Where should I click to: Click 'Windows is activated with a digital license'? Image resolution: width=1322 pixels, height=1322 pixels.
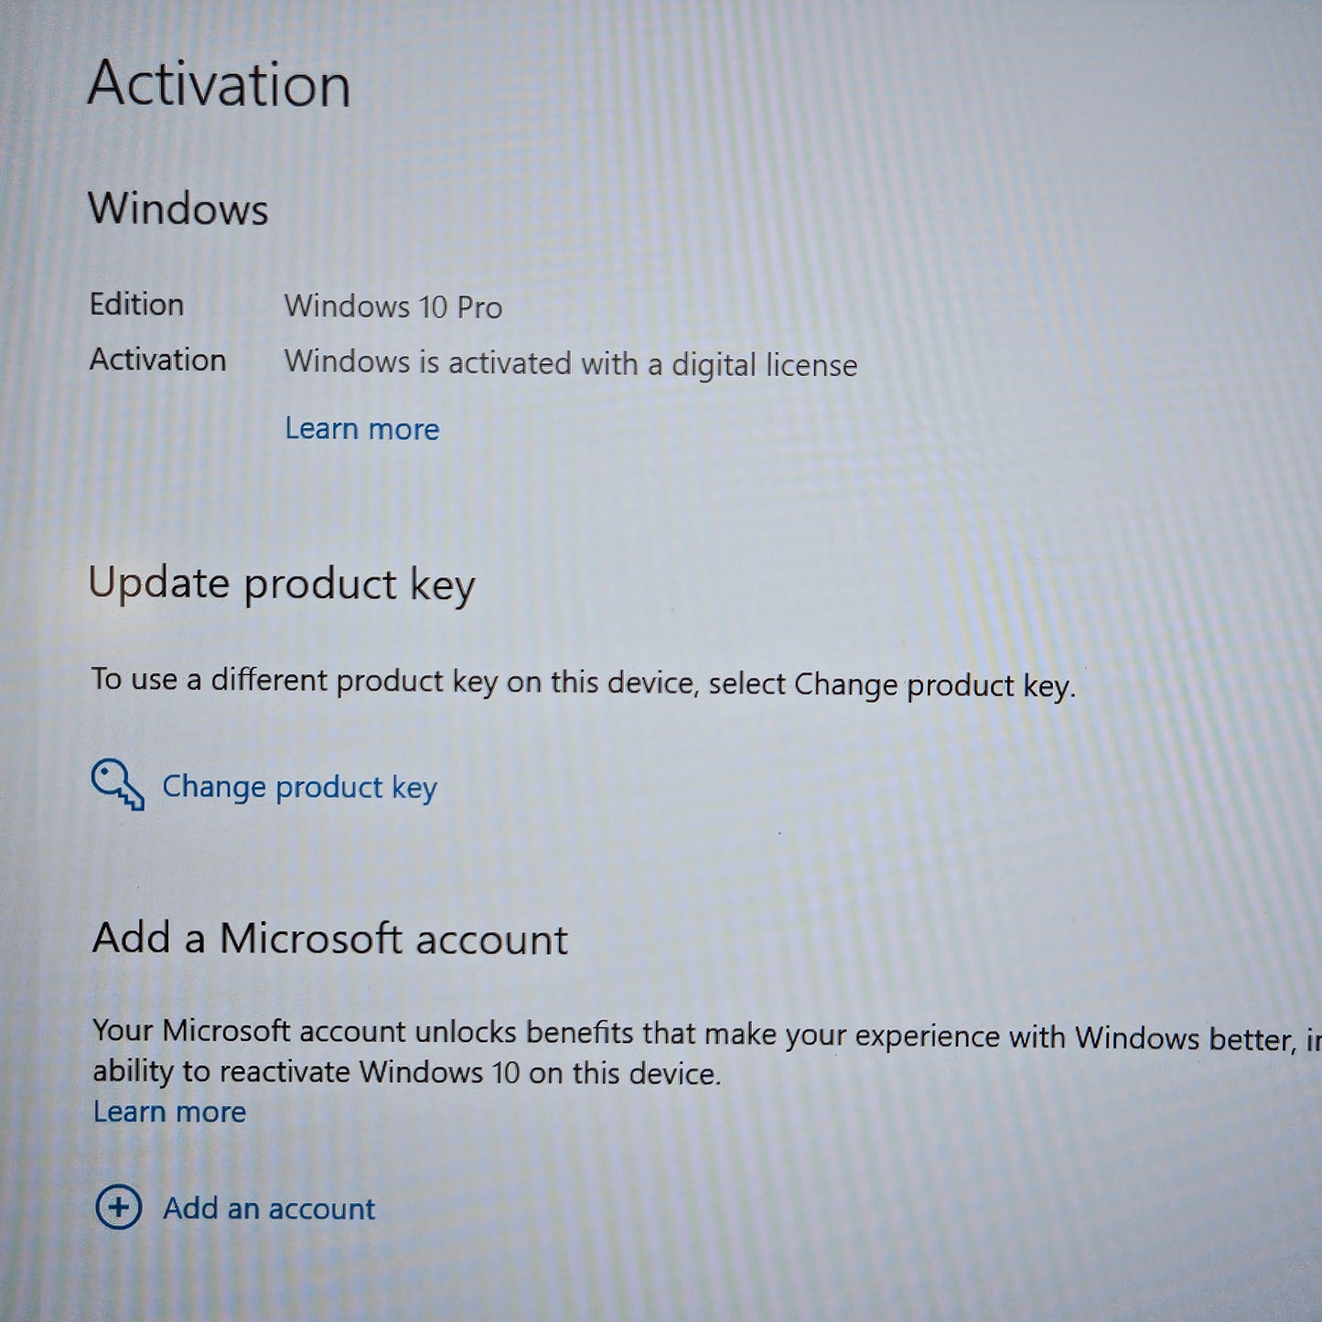[571, 364]
